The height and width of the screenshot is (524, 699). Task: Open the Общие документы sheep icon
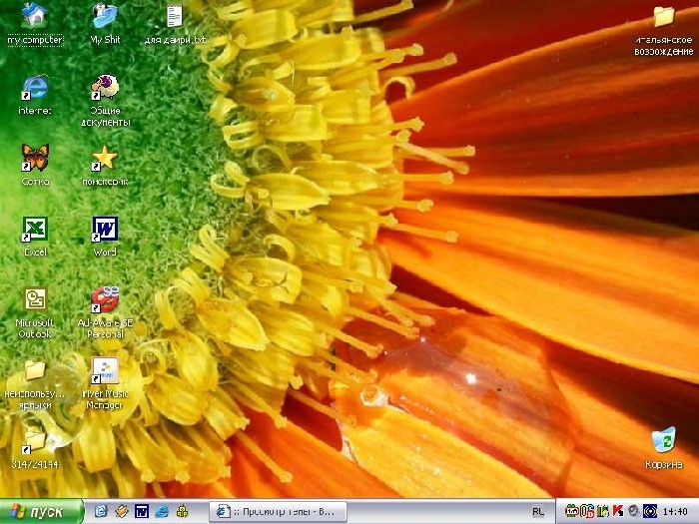(x=105, y=88)
